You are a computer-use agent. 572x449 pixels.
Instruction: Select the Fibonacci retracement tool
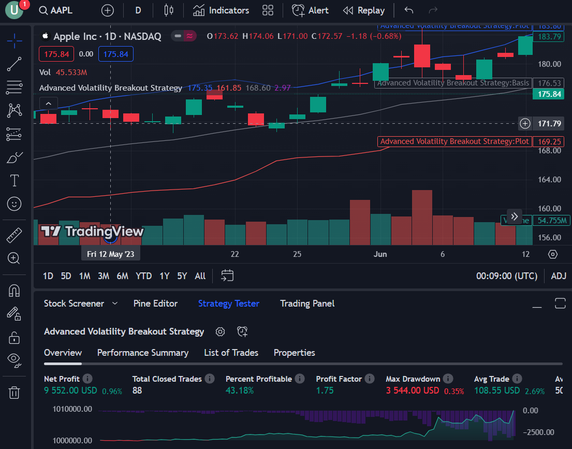click(14, 87)
